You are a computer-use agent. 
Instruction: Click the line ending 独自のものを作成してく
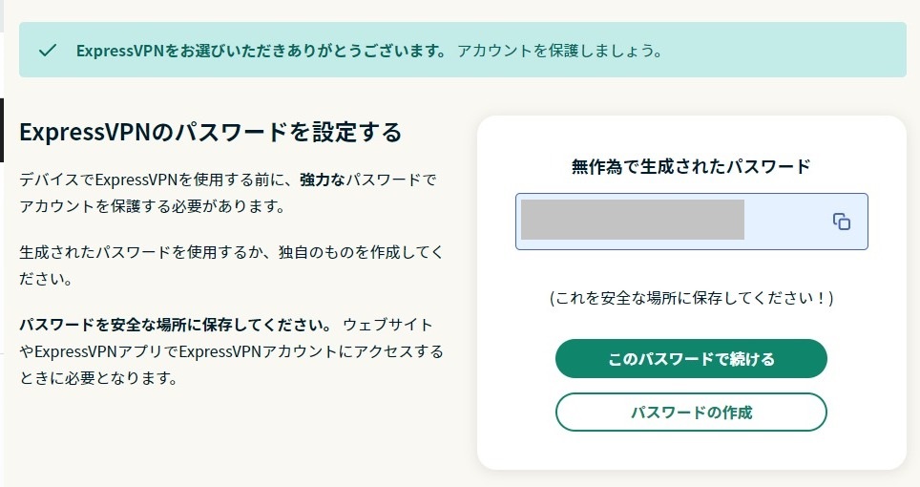point(231,252)
